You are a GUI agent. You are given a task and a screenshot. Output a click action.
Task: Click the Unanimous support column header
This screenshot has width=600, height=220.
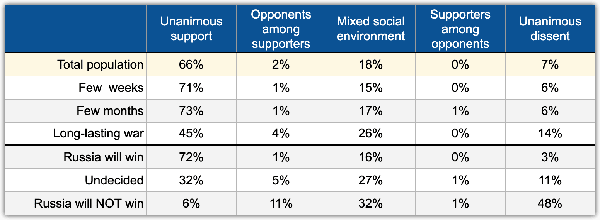click(x=191, y=29)
